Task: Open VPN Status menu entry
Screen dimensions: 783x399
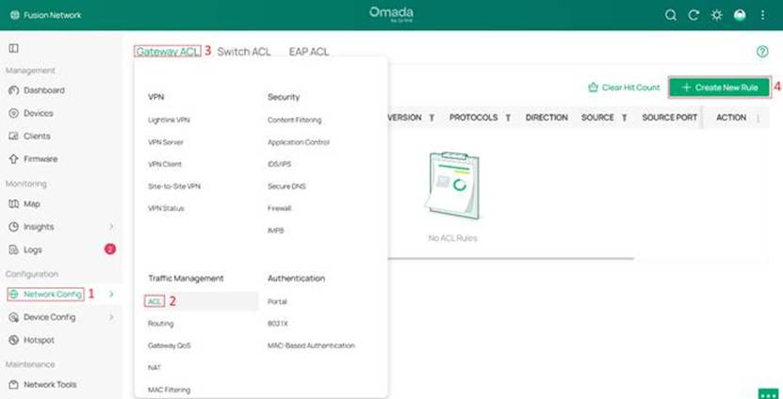Action: 166,208
